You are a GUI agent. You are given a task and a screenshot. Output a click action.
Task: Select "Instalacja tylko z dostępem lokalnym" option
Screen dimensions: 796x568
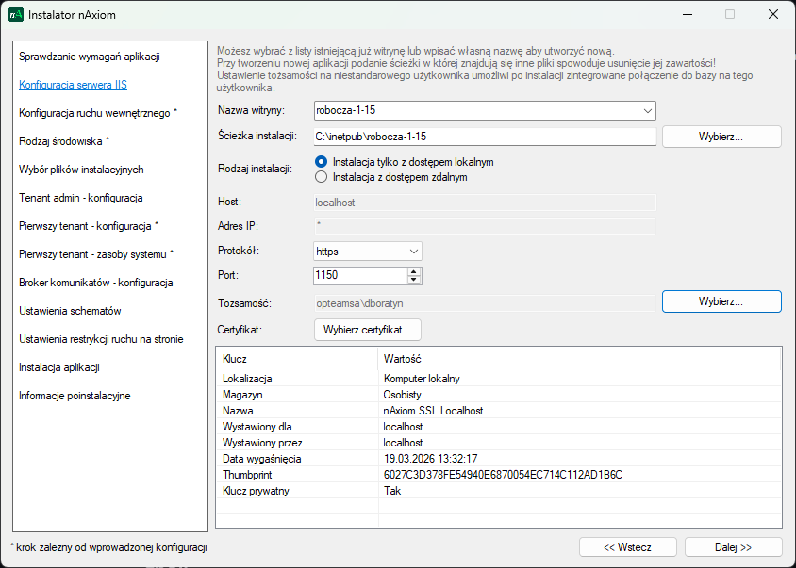coord(322,162)
